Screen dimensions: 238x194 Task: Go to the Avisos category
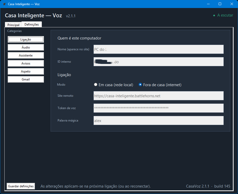tap(26, 63)
